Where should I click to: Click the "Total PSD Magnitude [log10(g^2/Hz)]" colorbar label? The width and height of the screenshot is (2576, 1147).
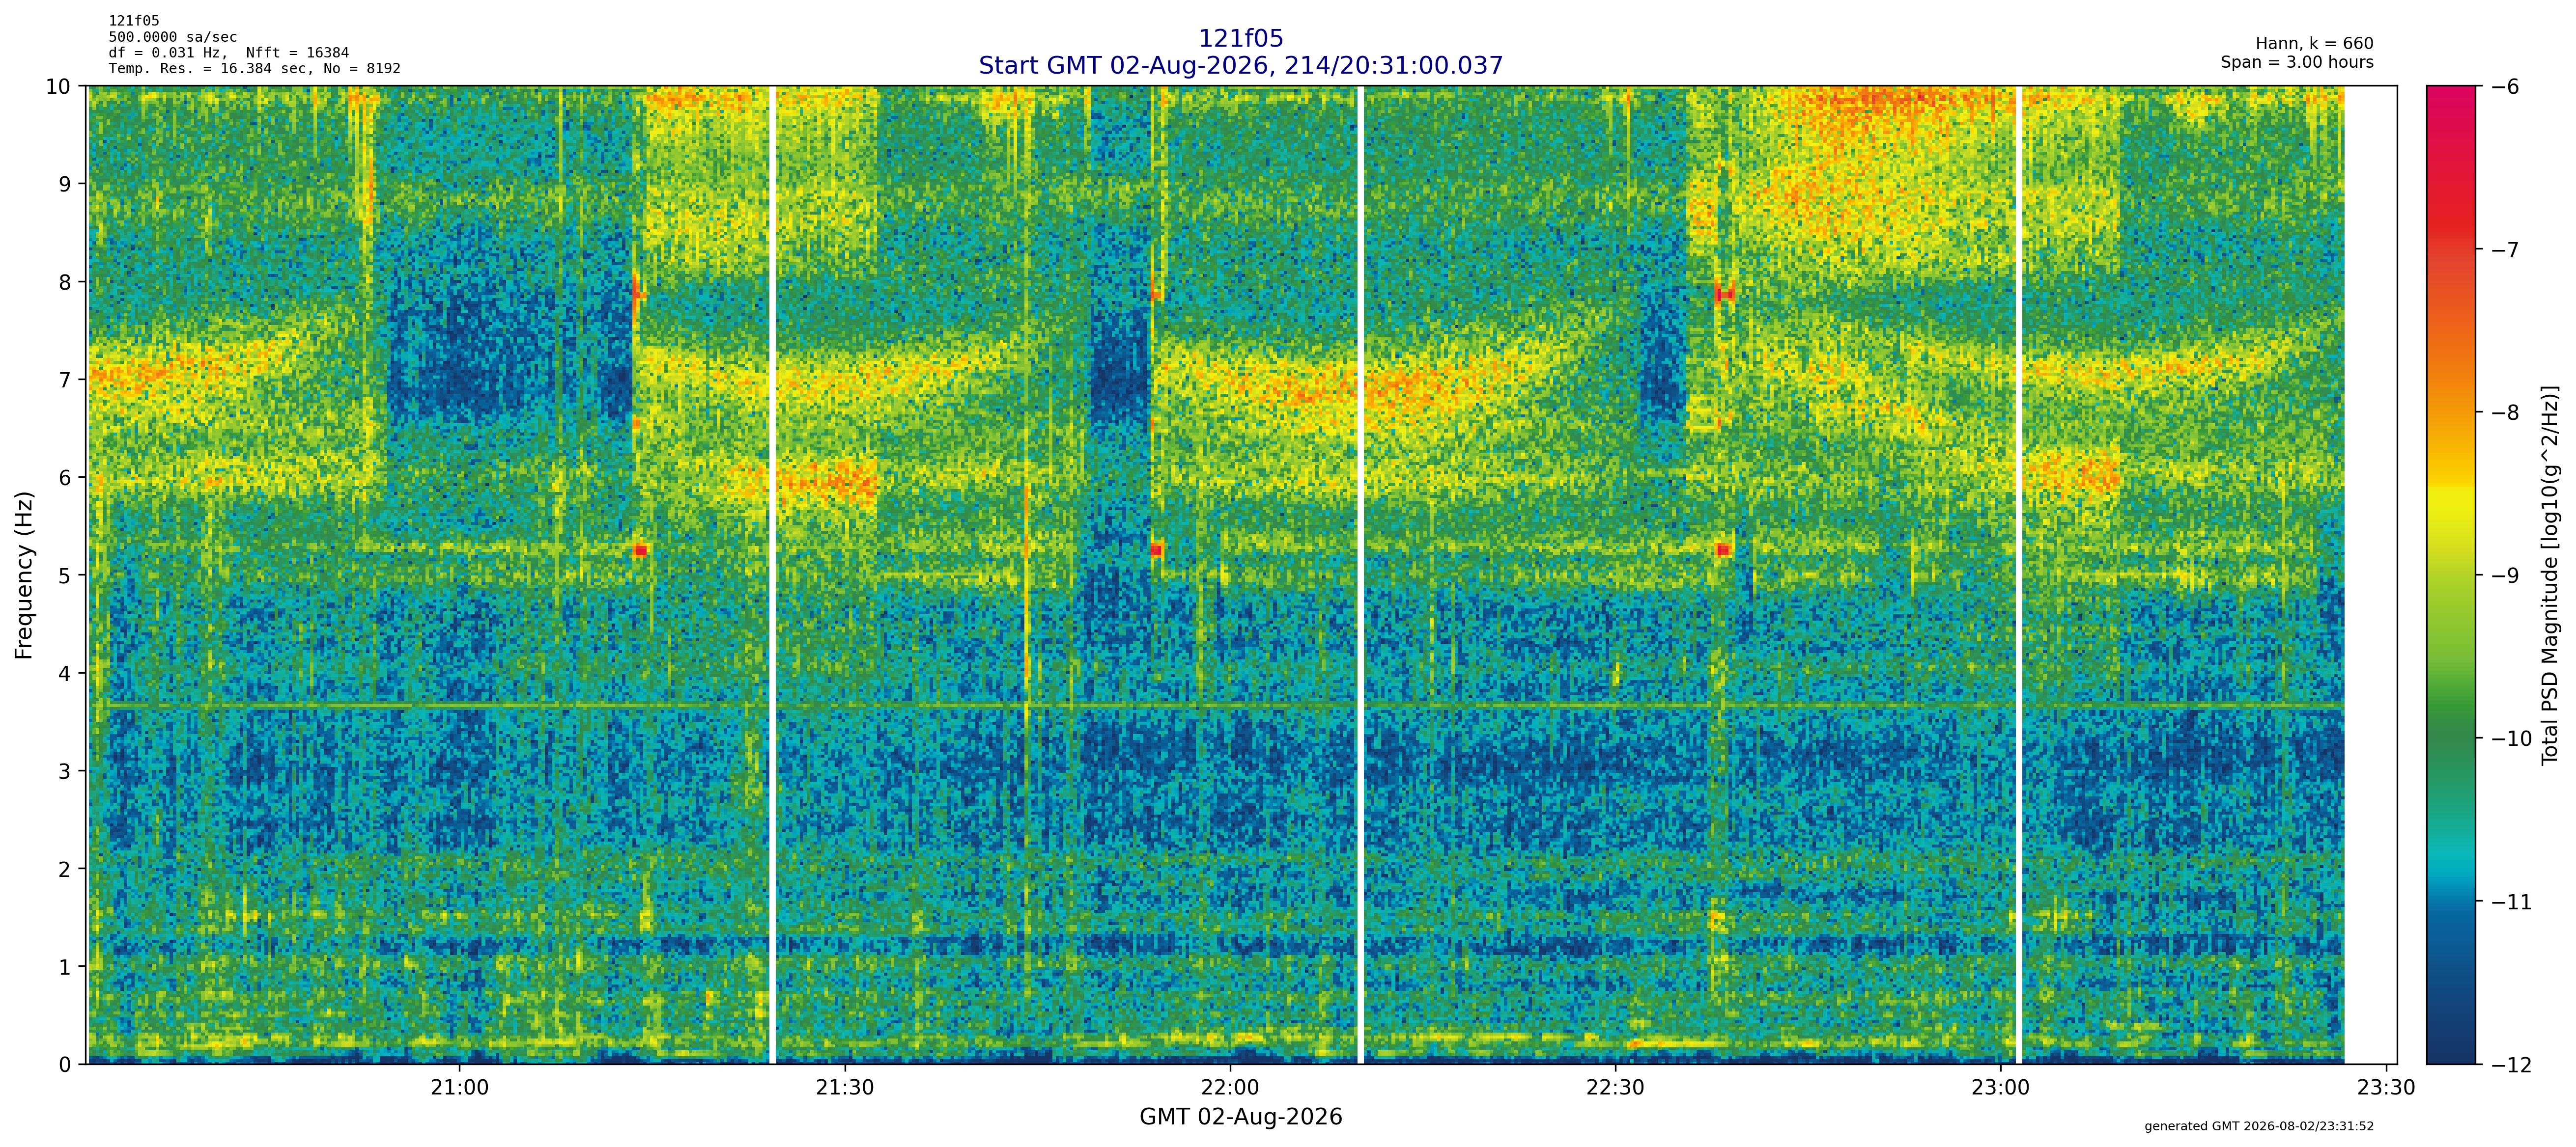[2550, 574]
